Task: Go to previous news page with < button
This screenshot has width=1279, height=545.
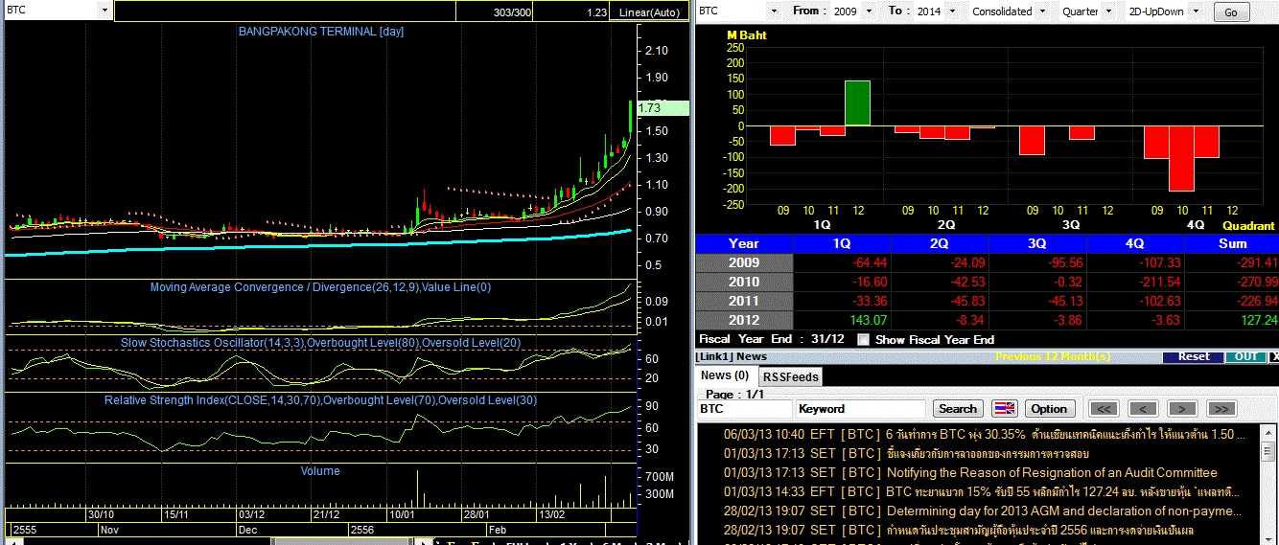Action: click(x=1144, y=408)
